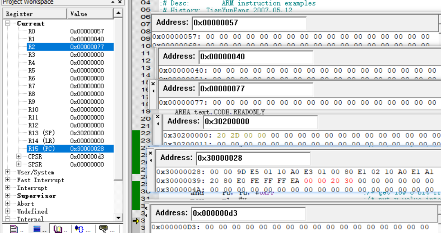441x233 pixels.
Task: Click memory row label 0x30200000:
Action: (x=187, y=135)
